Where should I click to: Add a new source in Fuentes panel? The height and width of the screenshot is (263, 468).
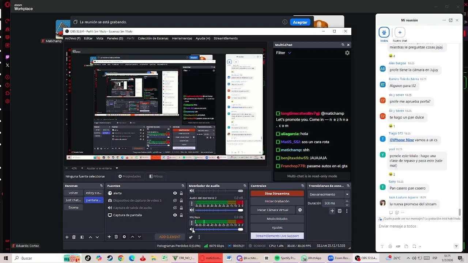[x=109, y=237]
